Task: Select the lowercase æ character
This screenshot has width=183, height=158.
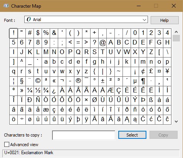Action: [x=46, y=110]
